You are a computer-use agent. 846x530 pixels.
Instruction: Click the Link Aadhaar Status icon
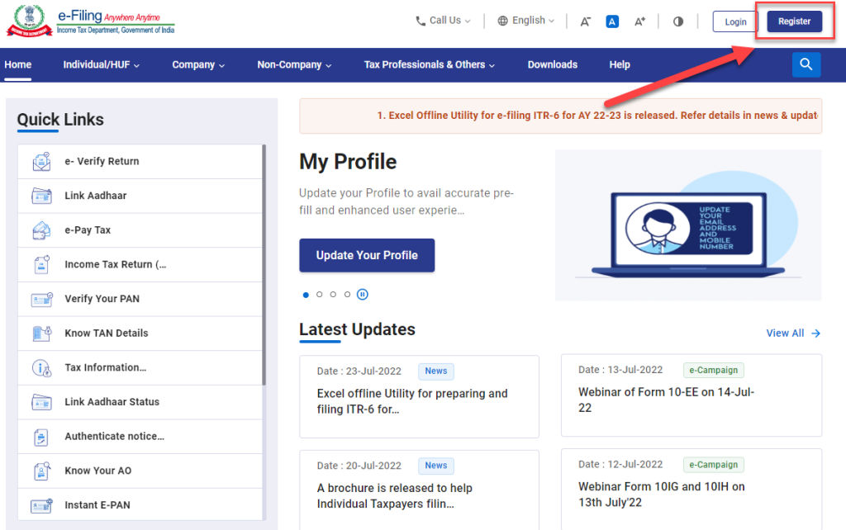[41, 402]
